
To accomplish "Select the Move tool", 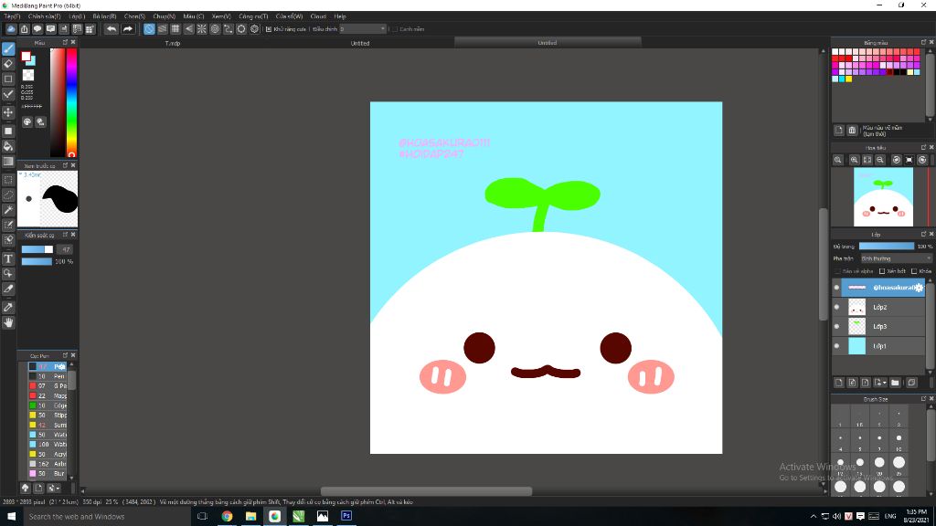I will pos(8,112).
